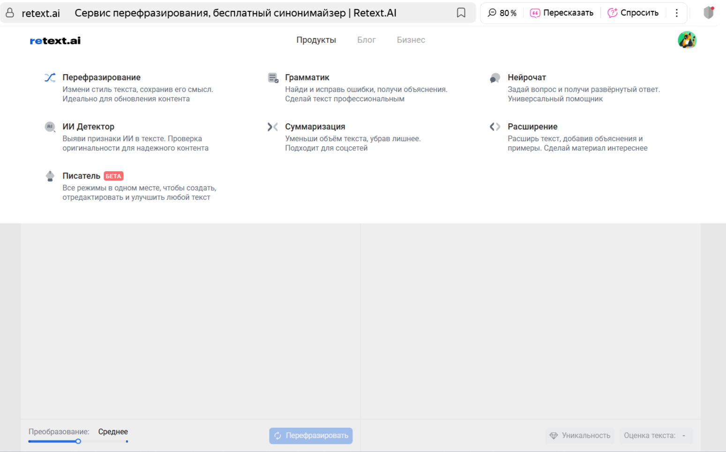Click the Расширение brackets icon

(x=495, y=127)
